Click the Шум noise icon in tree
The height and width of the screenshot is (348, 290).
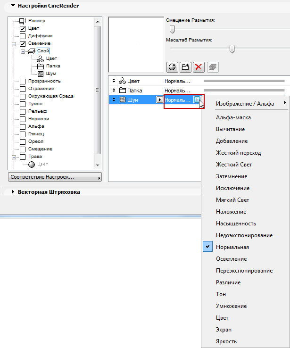pos(41,74)
